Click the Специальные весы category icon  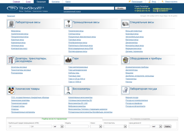[x=125, y=24]
